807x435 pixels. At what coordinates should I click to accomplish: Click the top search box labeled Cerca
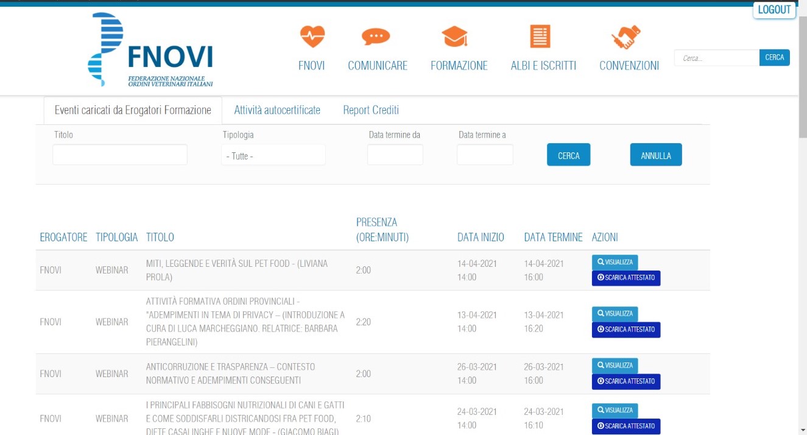coord(716,58)
